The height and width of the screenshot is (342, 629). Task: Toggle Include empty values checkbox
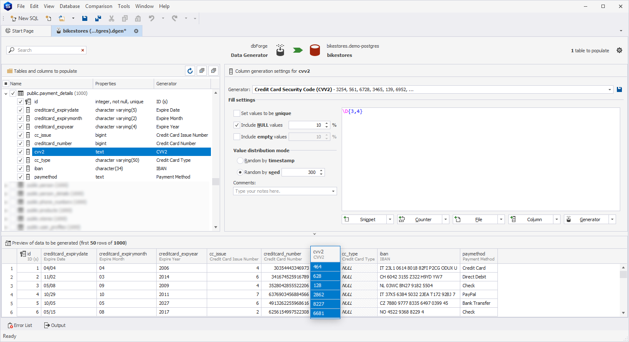237,137
